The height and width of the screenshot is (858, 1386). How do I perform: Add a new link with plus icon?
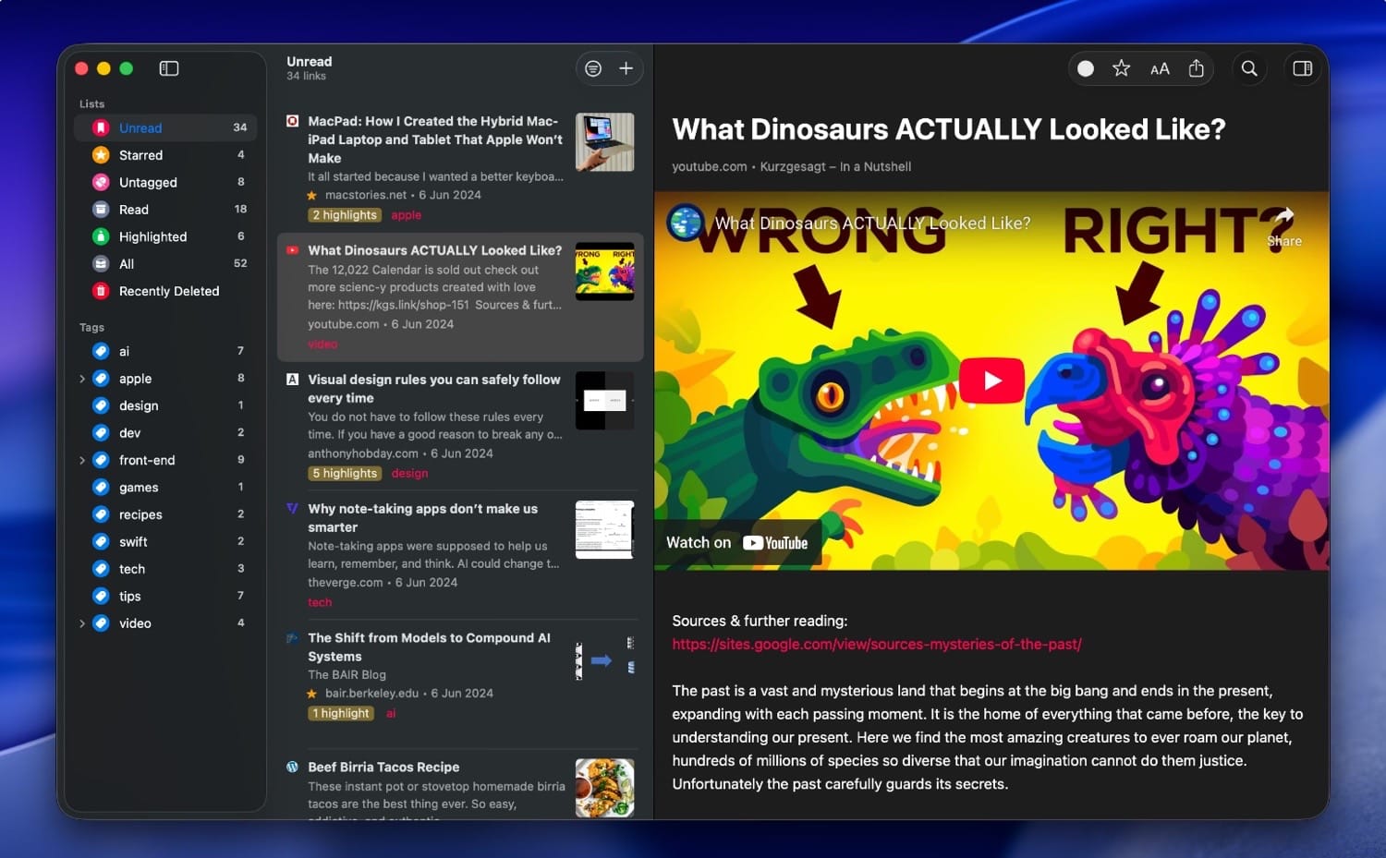[626, 68]
